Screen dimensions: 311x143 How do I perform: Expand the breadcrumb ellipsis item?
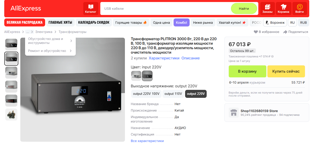coord(28,32)
